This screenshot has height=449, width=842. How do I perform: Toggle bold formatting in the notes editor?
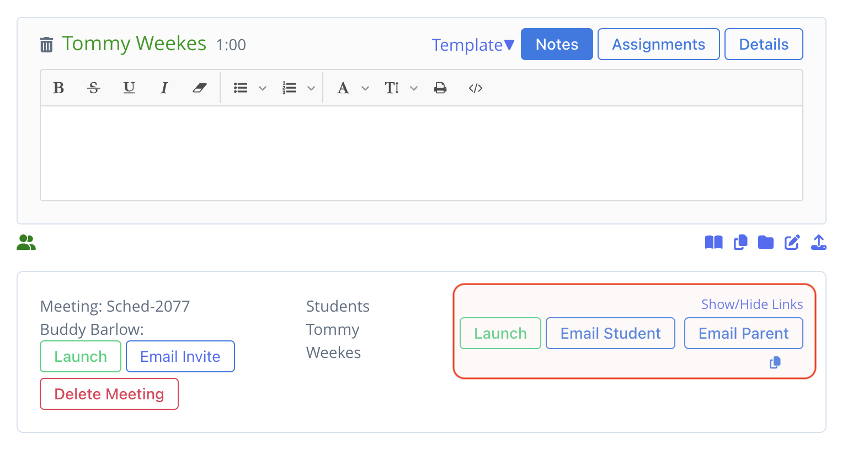click(x=58, y=88)
